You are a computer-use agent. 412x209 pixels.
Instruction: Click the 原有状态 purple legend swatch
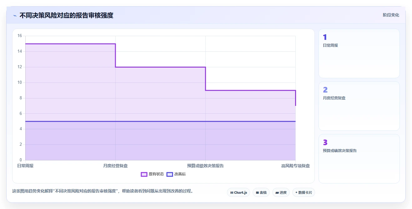tap(144, 174)
